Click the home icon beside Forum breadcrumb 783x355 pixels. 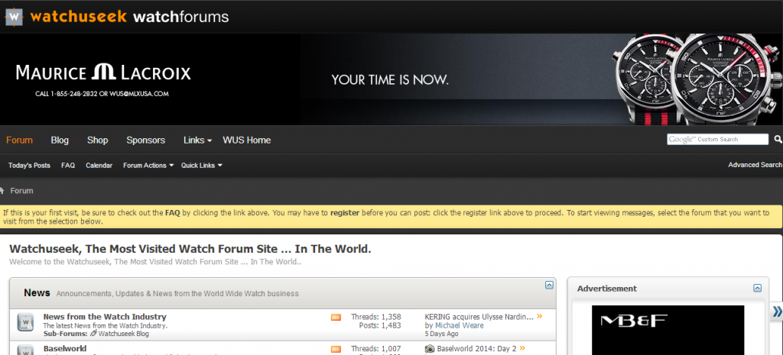[2, 190]
